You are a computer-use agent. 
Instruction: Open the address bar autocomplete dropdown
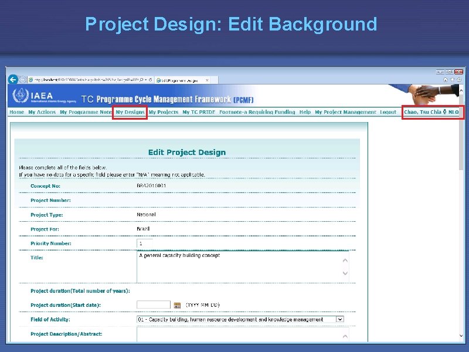tap(145, 79)
